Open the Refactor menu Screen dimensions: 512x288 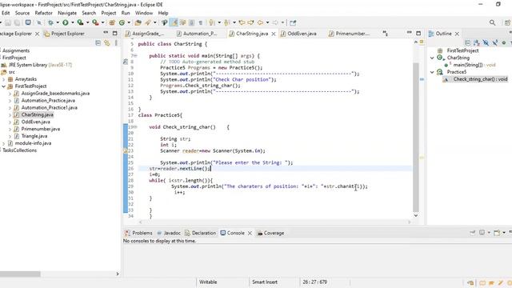click(44, 13)
